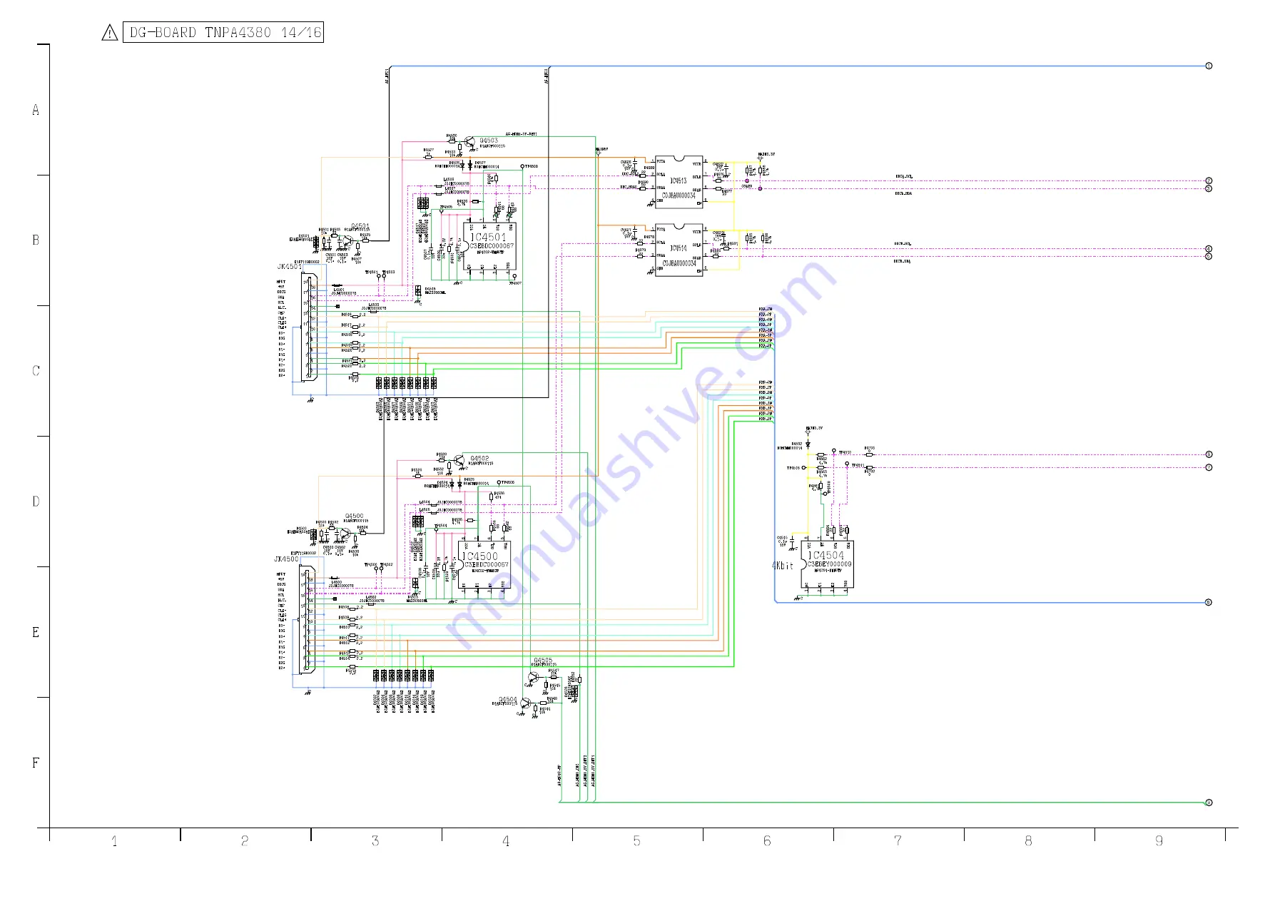Click off-page connector ending IC4504's blue line

click(x=1209, y=602)
